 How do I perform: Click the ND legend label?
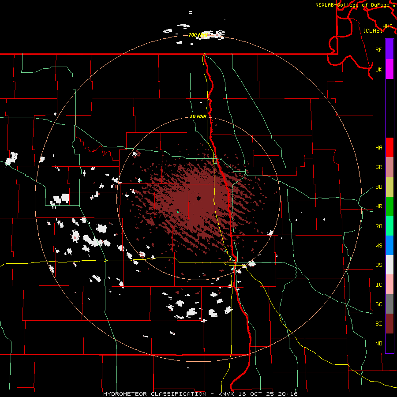[x=378, y=344]
